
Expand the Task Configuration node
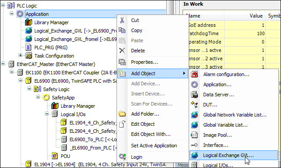[20, 55]
